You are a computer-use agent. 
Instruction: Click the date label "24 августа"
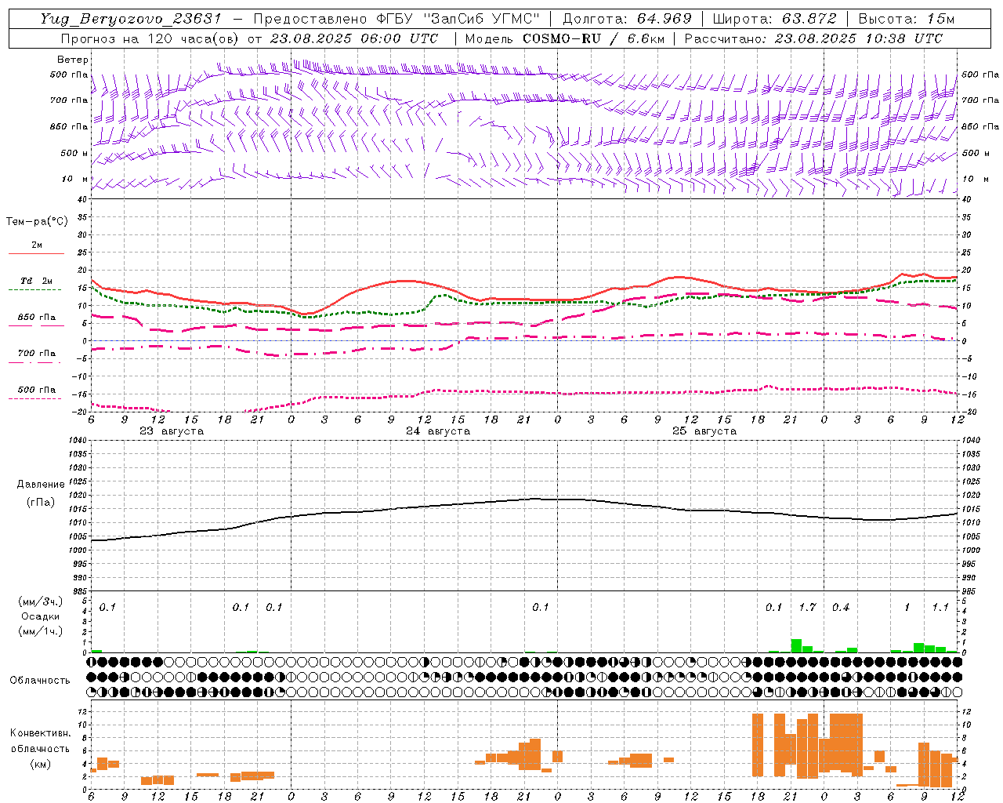pos(438,431)
